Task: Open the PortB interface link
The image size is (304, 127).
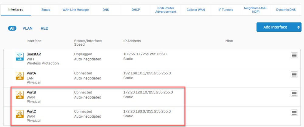Action: point(31,92)
